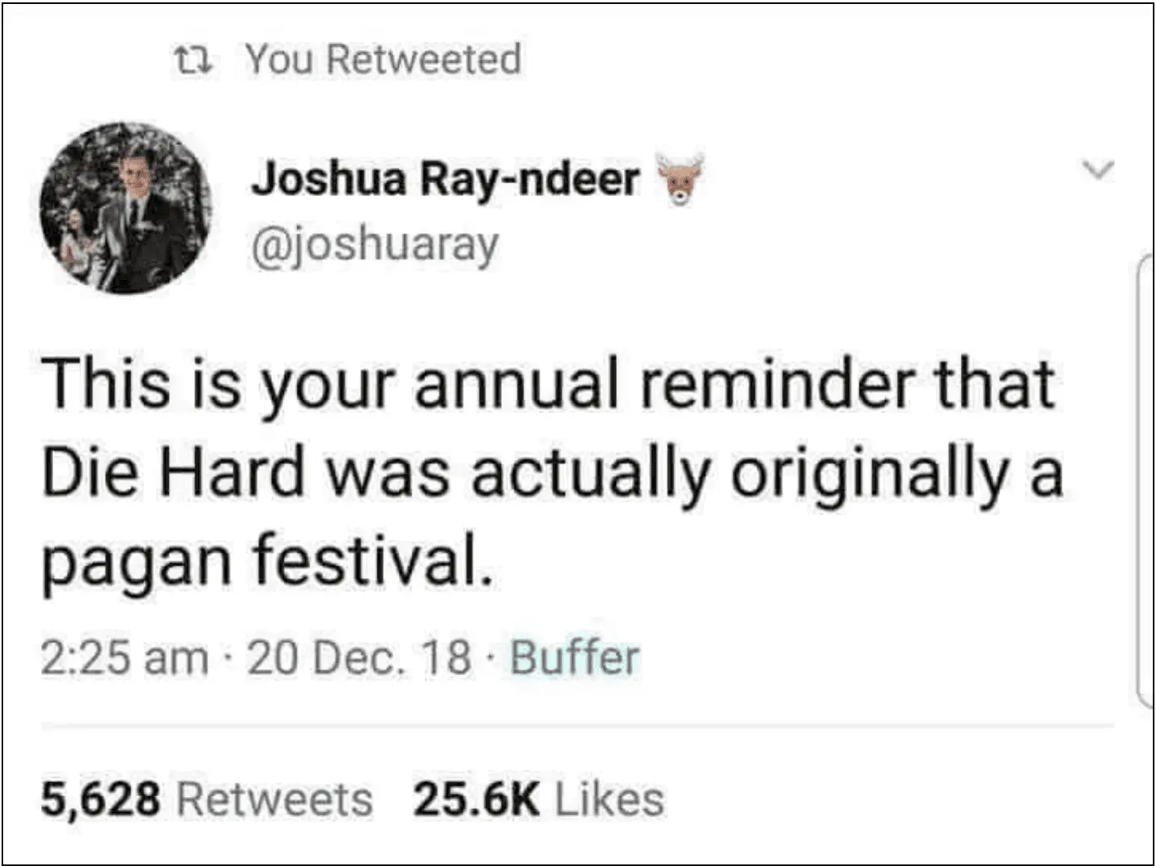Click the 25.6K like count number

[476, 799]
